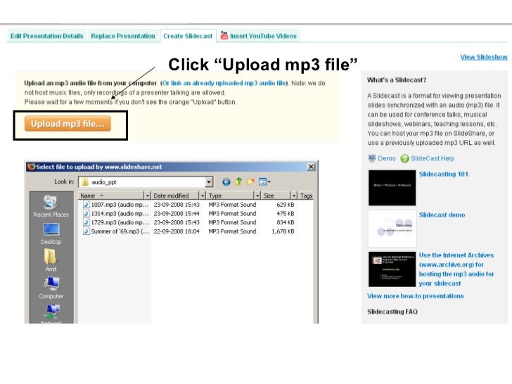This screenshot has width=512, height=384.
Task: Open the Name column dropdown arrow
Action: click(x=148, y=196)
